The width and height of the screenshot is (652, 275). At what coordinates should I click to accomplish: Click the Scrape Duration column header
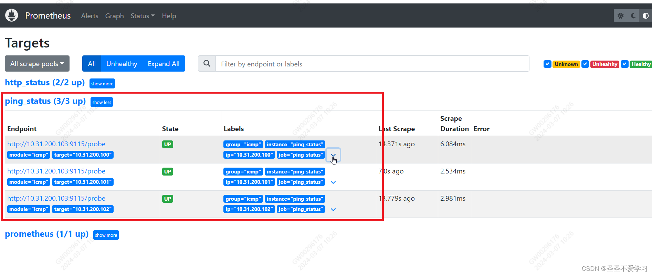(x=454, y=124)
